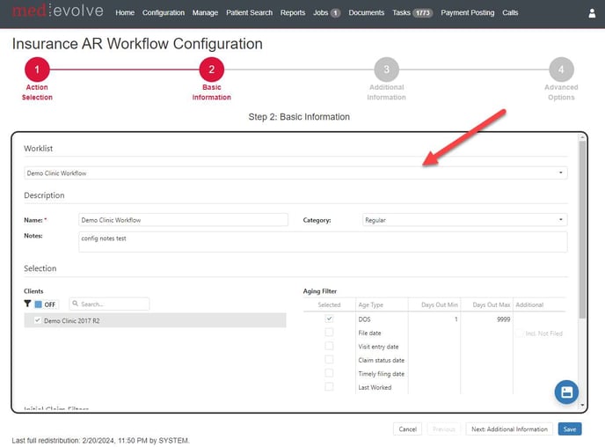Go to step 1 Action Selection circle
Viewport: 605px width, 447px height.
tap(37, 70)
